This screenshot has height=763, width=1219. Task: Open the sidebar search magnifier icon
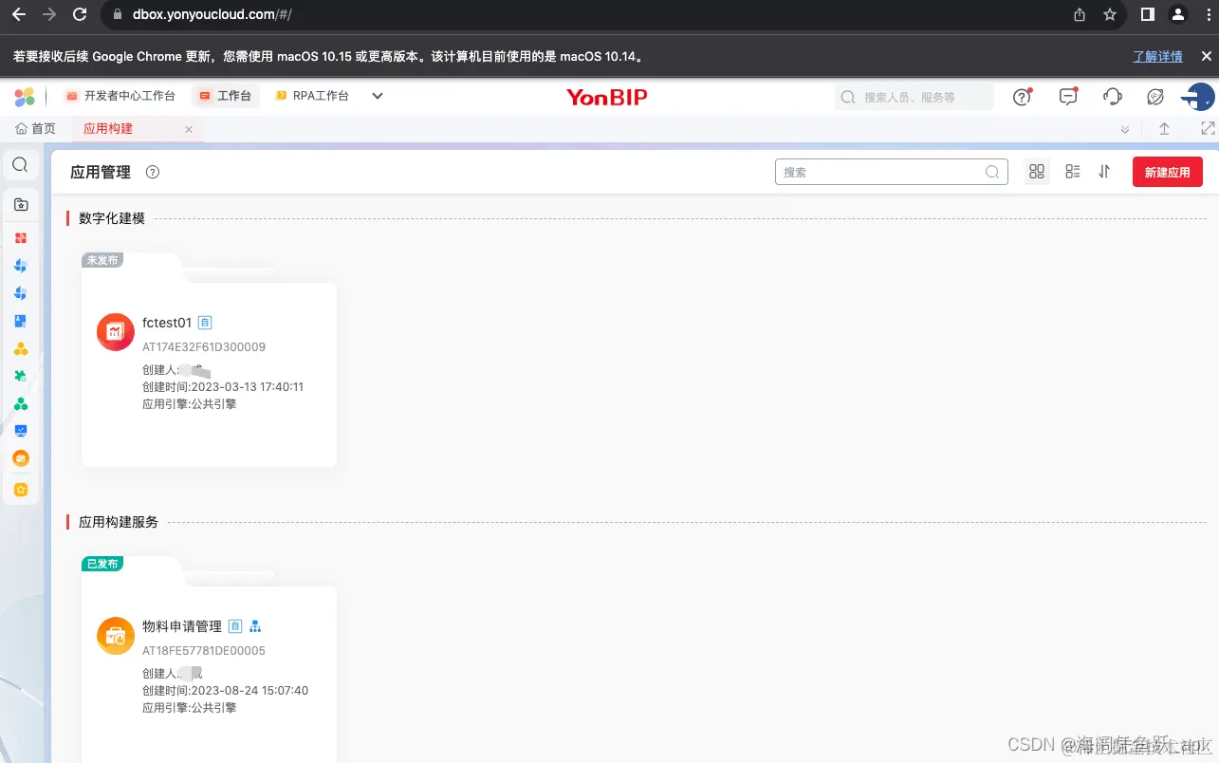coord(20,165)
